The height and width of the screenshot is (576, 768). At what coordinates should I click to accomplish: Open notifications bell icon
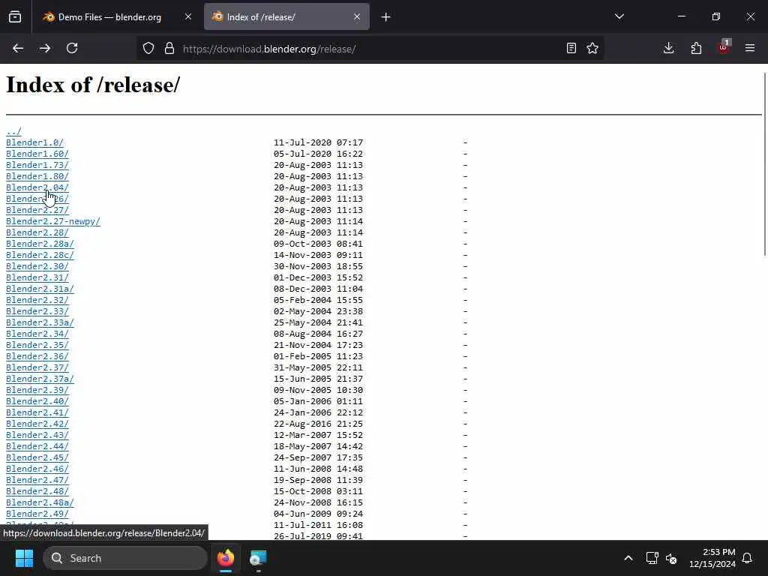748,558
